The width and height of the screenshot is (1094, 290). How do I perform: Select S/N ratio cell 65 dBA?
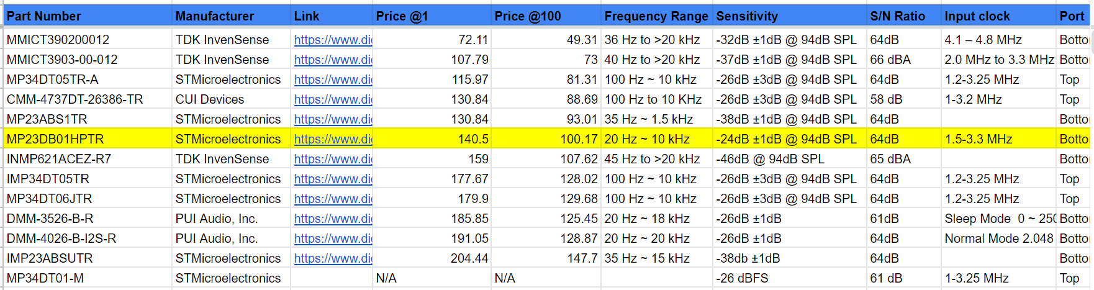[904, 159]
